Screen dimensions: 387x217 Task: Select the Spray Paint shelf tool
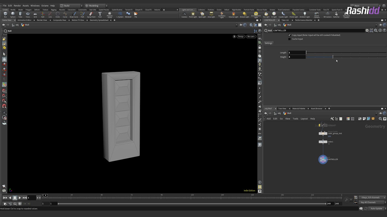[91, 14]
